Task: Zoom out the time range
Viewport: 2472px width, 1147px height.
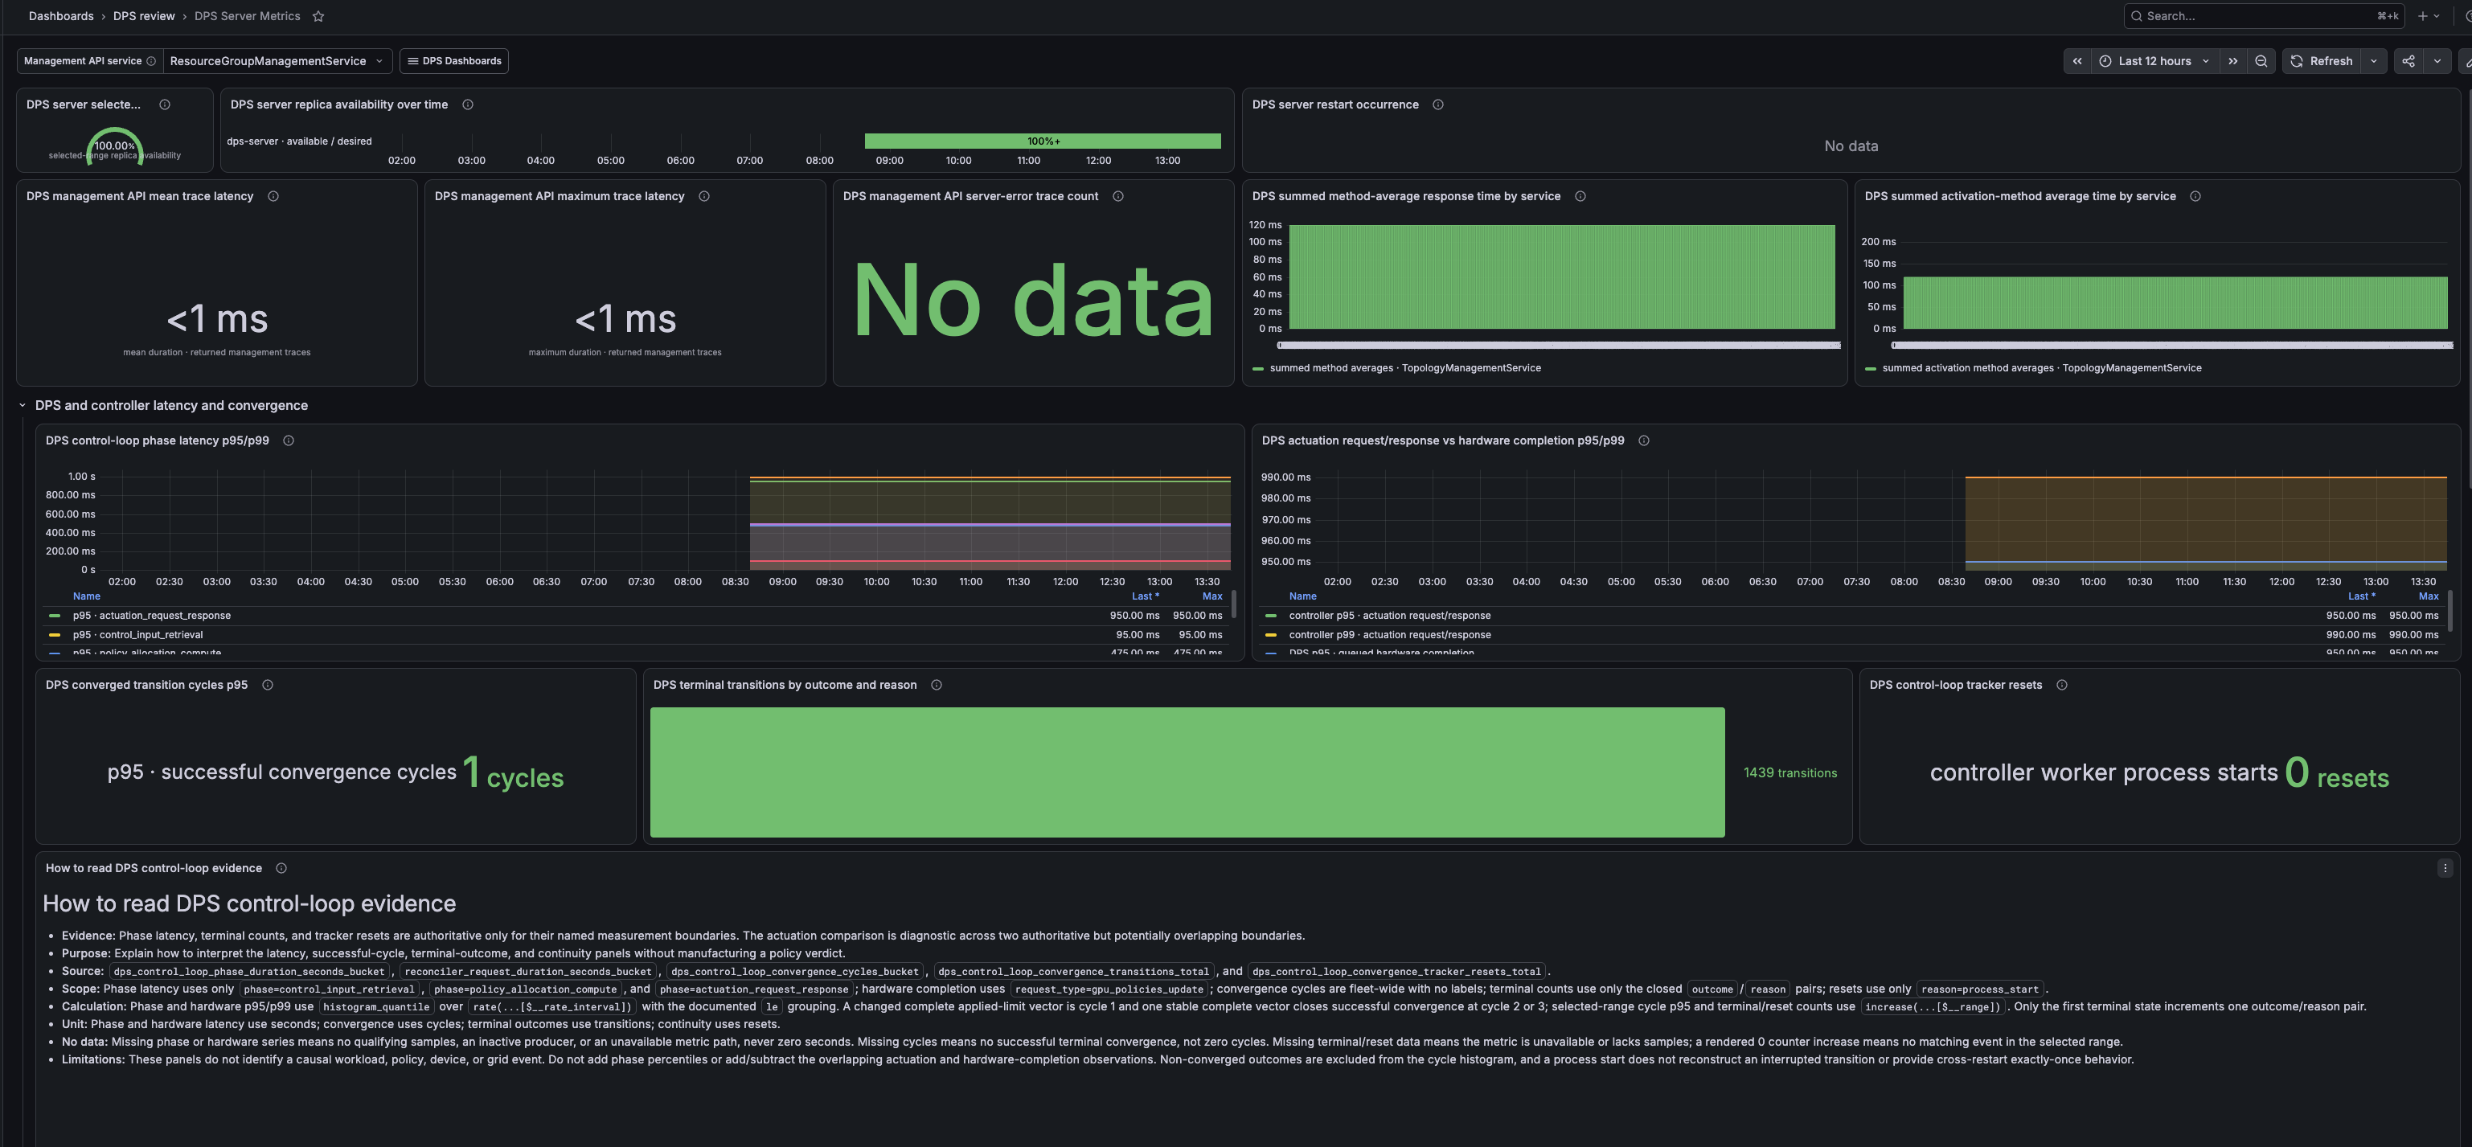Action: (x=2261, y=61)
